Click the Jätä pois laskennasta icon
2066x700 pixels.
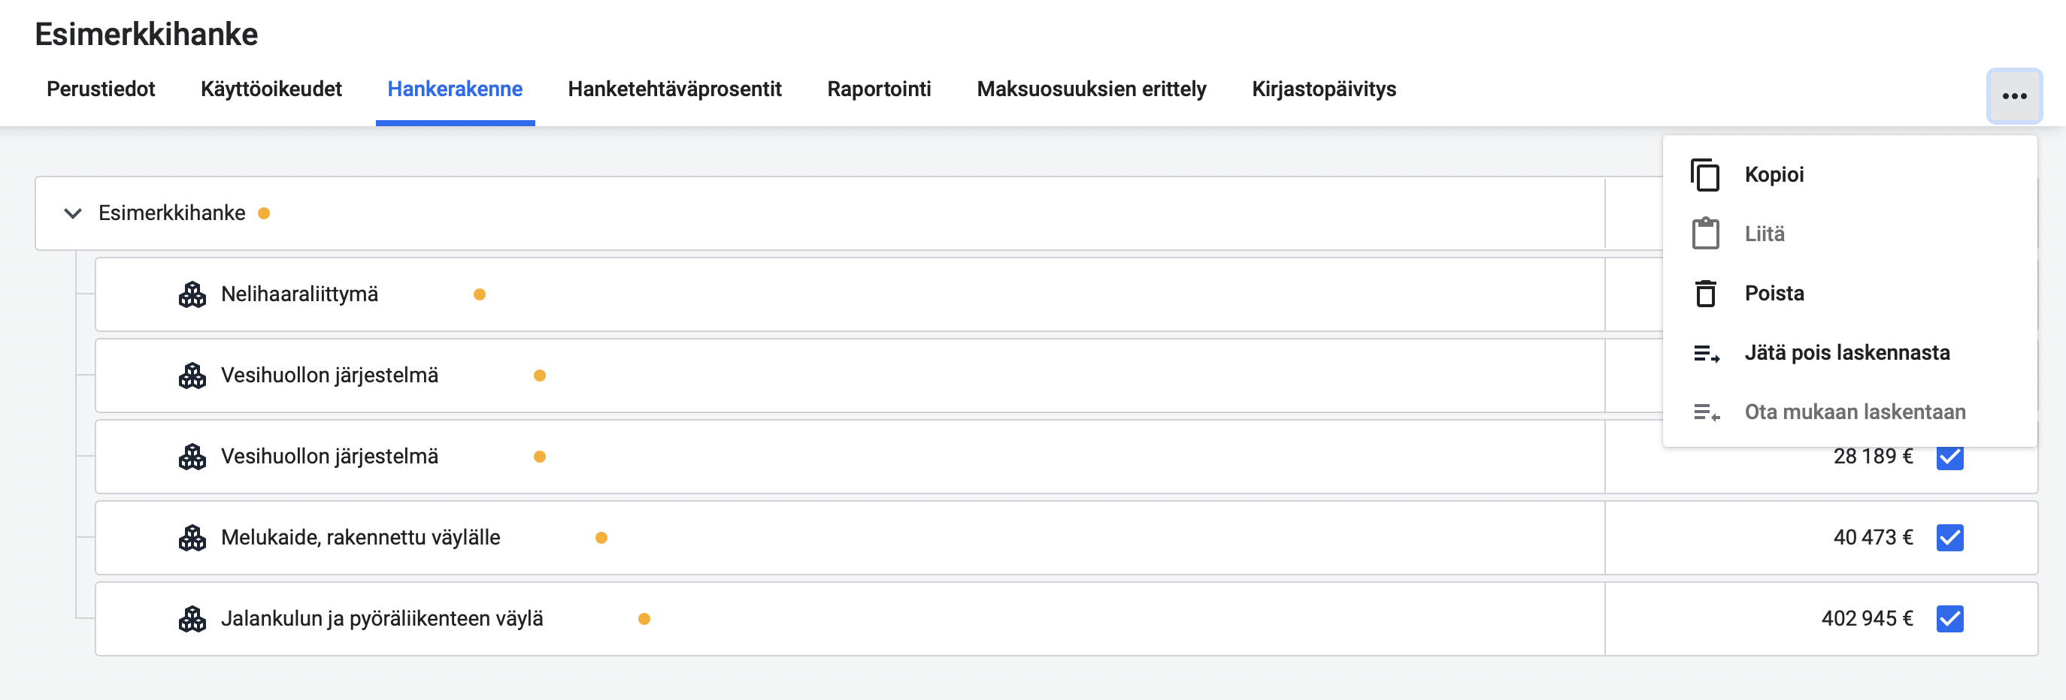[1706, 353]
